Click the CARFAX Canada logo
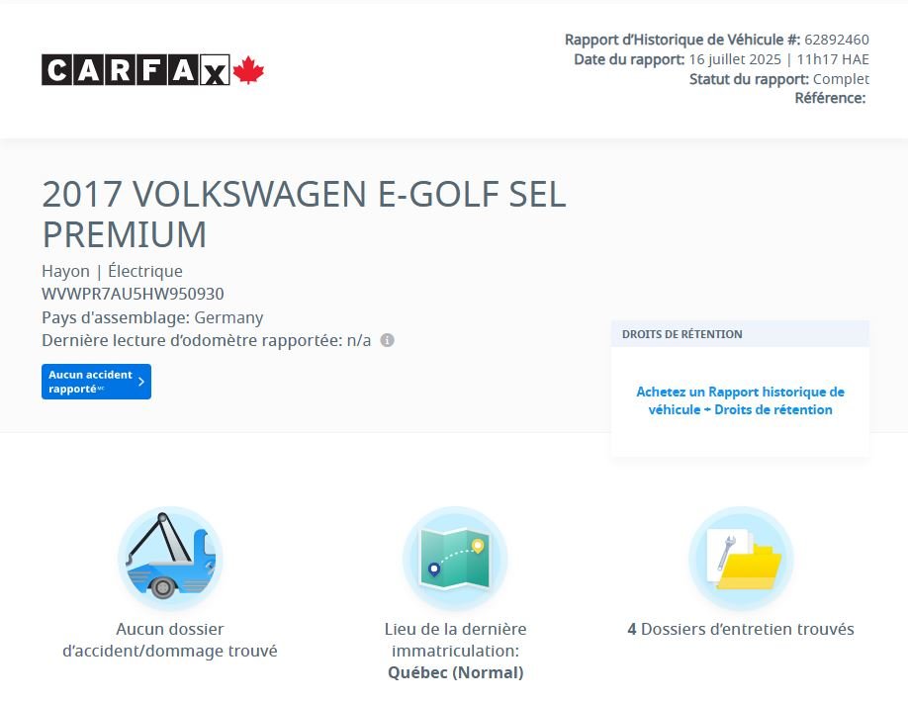Viewport: 908px width, 702px height. pos(153,70)
